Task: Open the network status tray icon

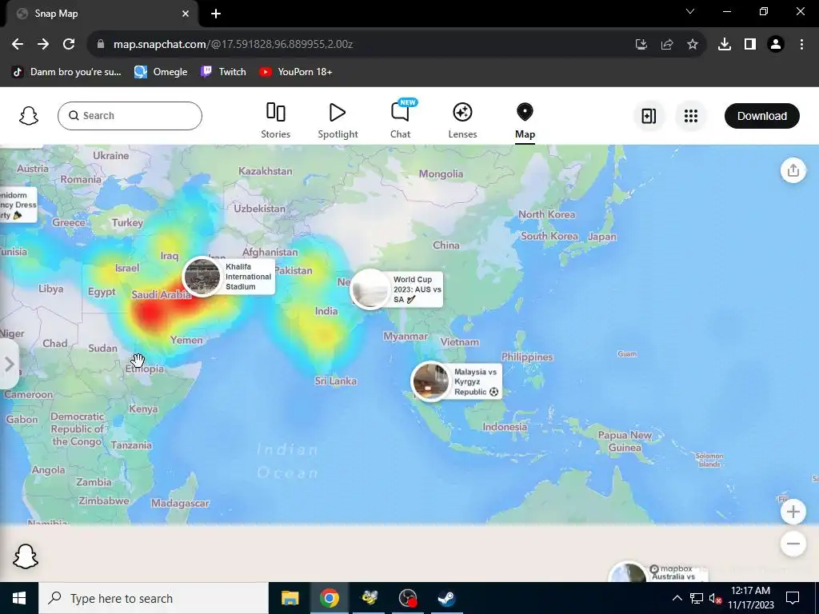Action: coord(697,598)
